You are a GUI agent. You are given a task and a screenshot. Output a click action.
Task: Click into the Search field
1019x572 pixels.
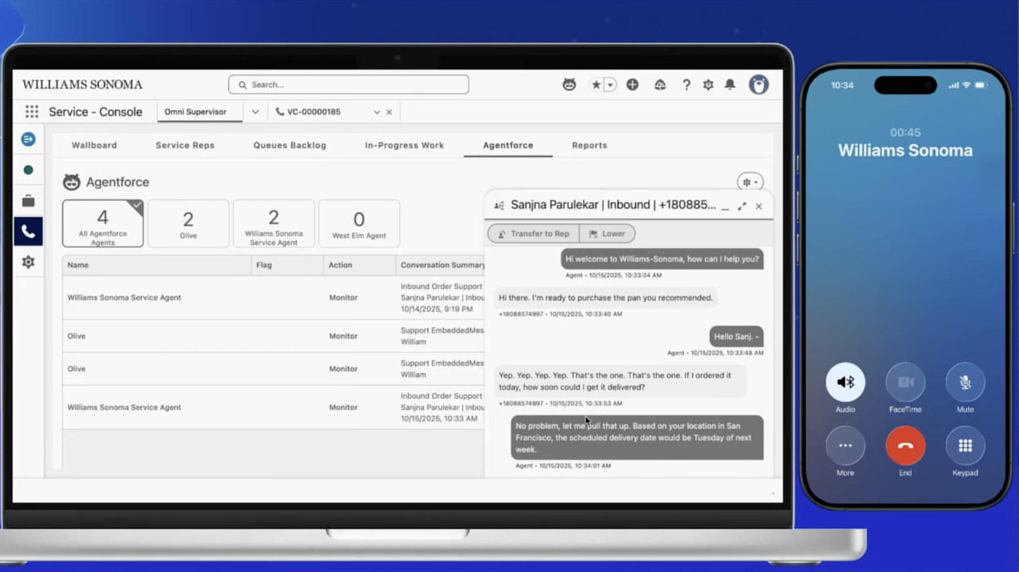point(349,85)
